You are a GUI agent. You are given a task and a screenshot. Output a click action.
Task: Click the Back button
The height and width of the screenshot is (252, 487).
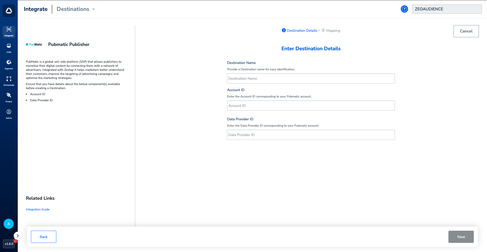click(x=44, y=237)
